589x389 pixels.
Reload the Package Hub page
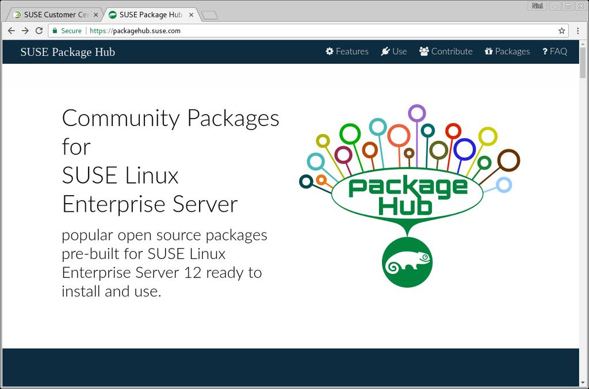point(39,31)
